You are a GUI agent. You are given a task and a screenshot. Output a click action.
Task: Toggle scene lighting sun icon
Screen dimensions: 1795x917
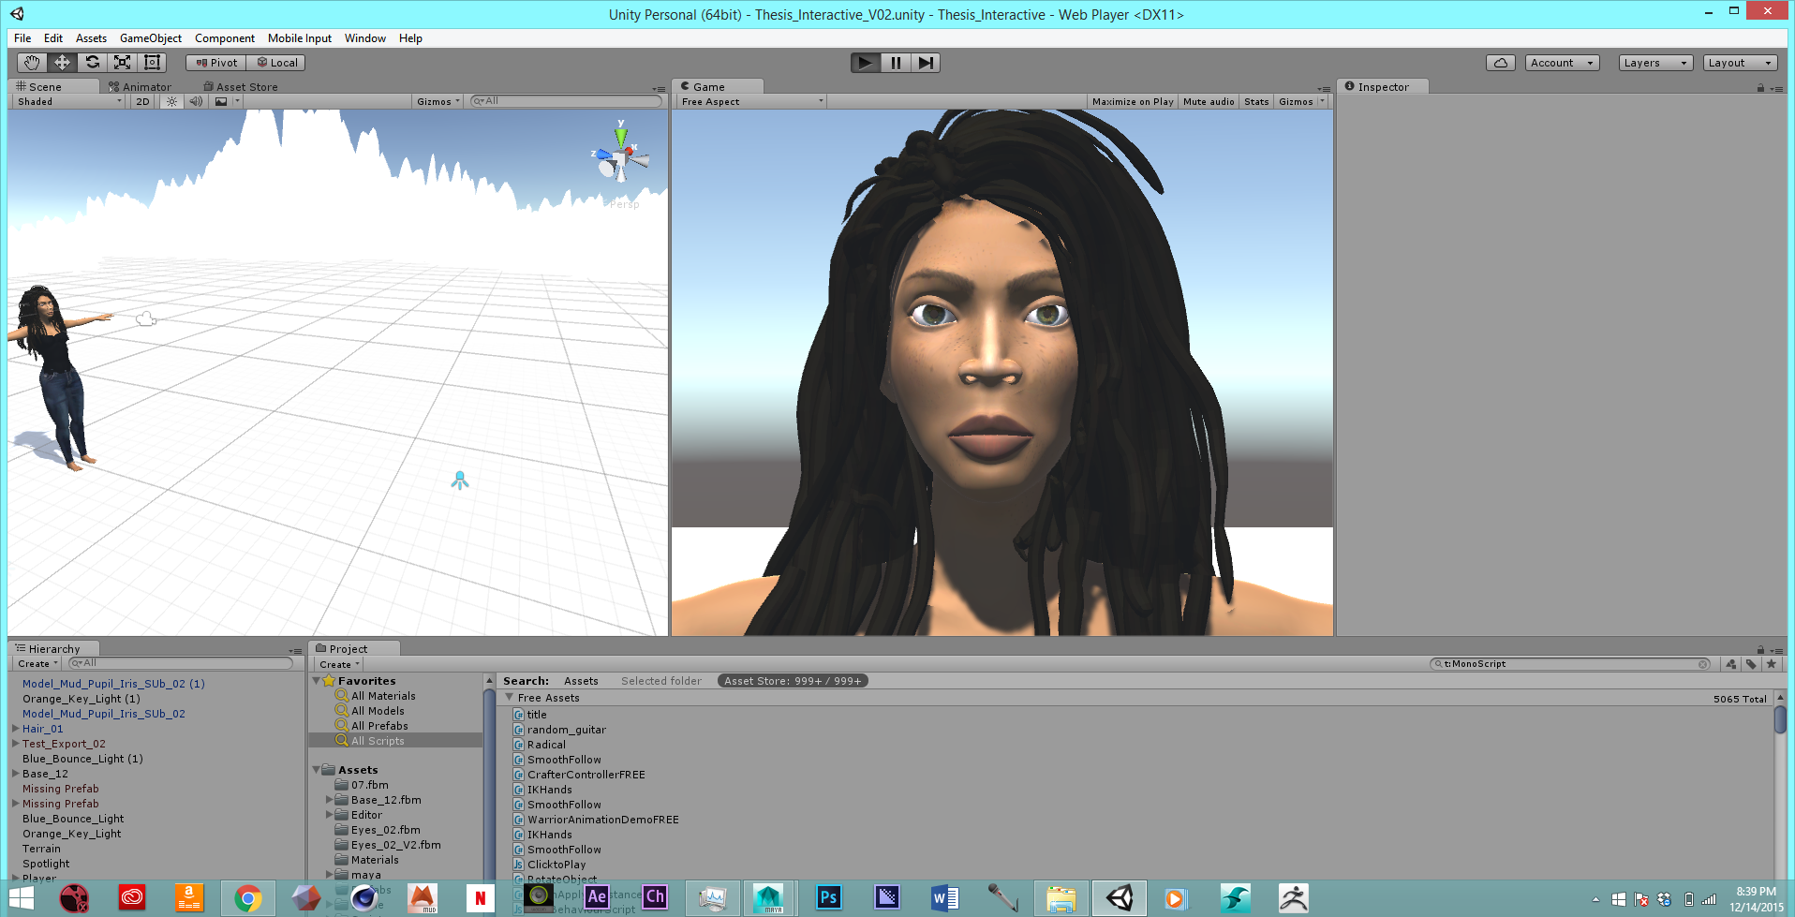(171, 101)
